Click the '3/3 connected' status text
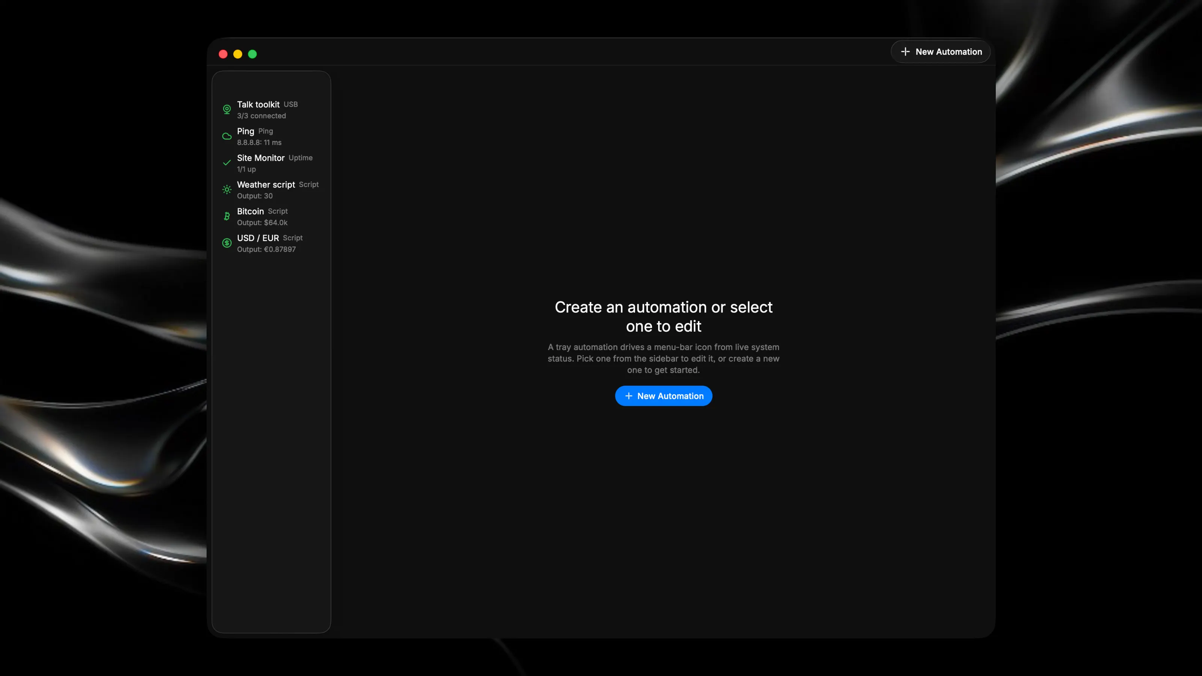The image size is (1202, 676). pyautogui.click(x=261, y=116)
